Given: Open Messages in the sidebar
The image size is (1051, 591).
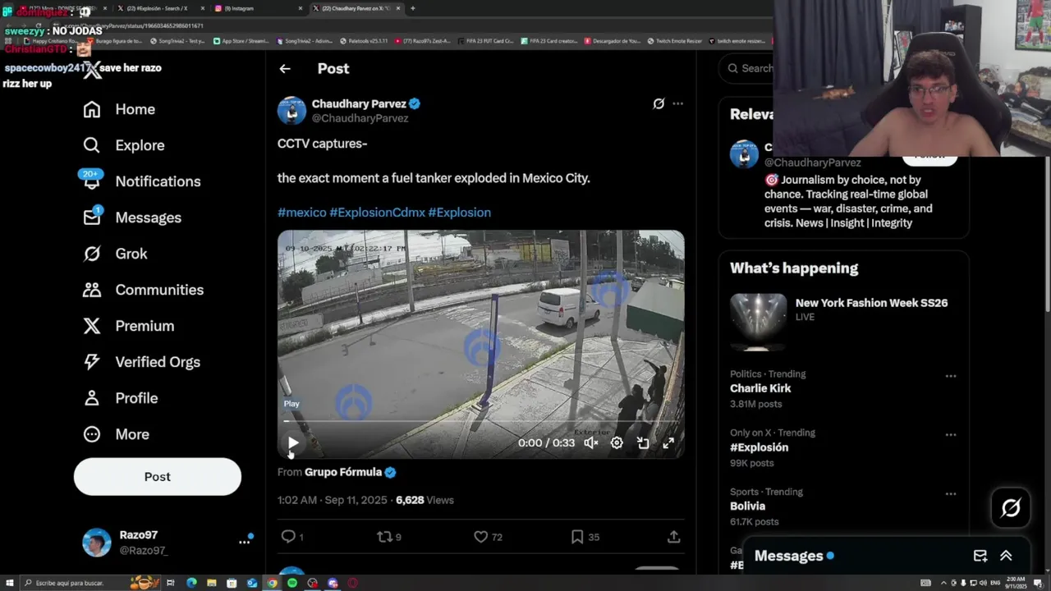Looking at the screenshot, I should (132, 218).
